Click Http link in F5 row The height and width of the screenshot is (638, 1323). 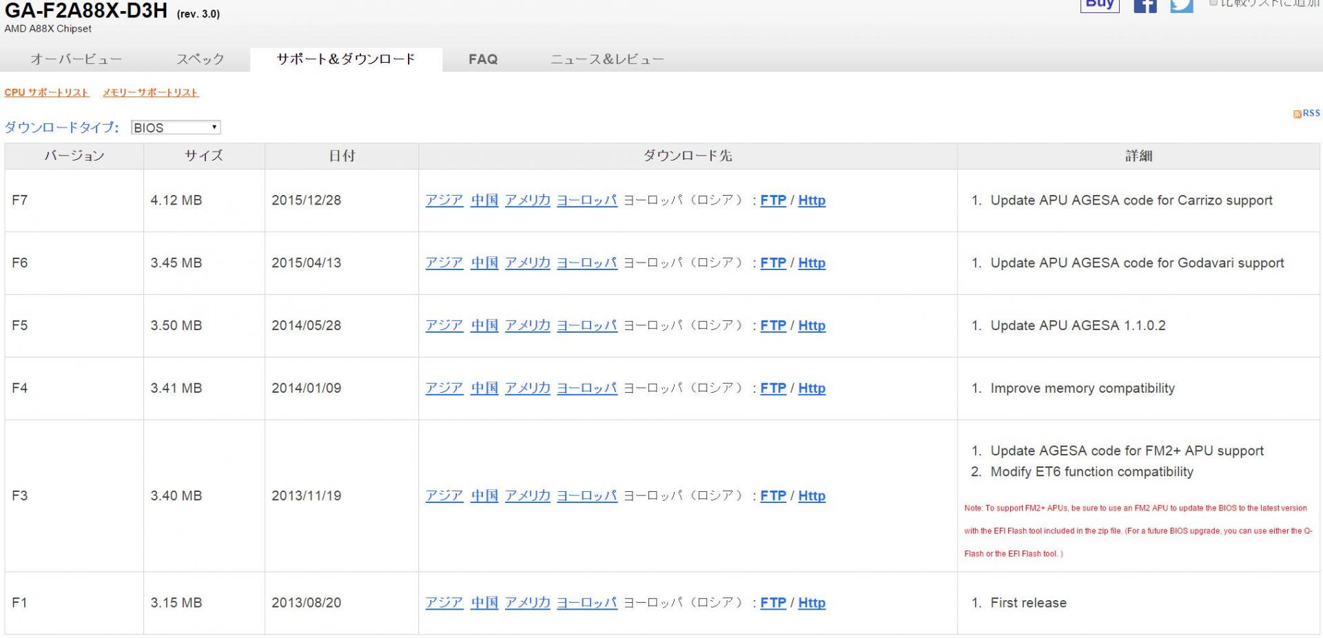(812, 326)
